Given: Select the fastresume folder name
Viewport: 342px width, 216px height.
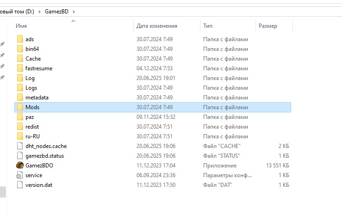Looking at the screenshot, I should (x=39, y=68).
